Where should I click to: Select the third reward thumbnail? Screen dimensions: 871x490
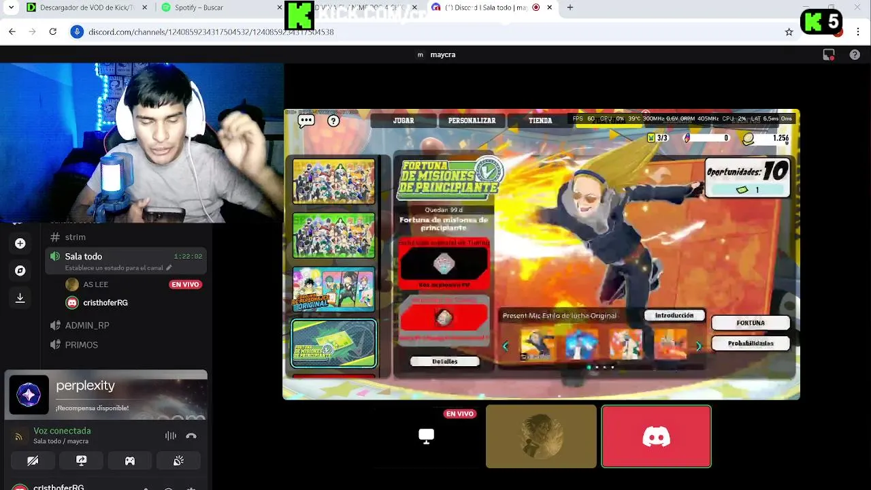[x=626, y=344]
